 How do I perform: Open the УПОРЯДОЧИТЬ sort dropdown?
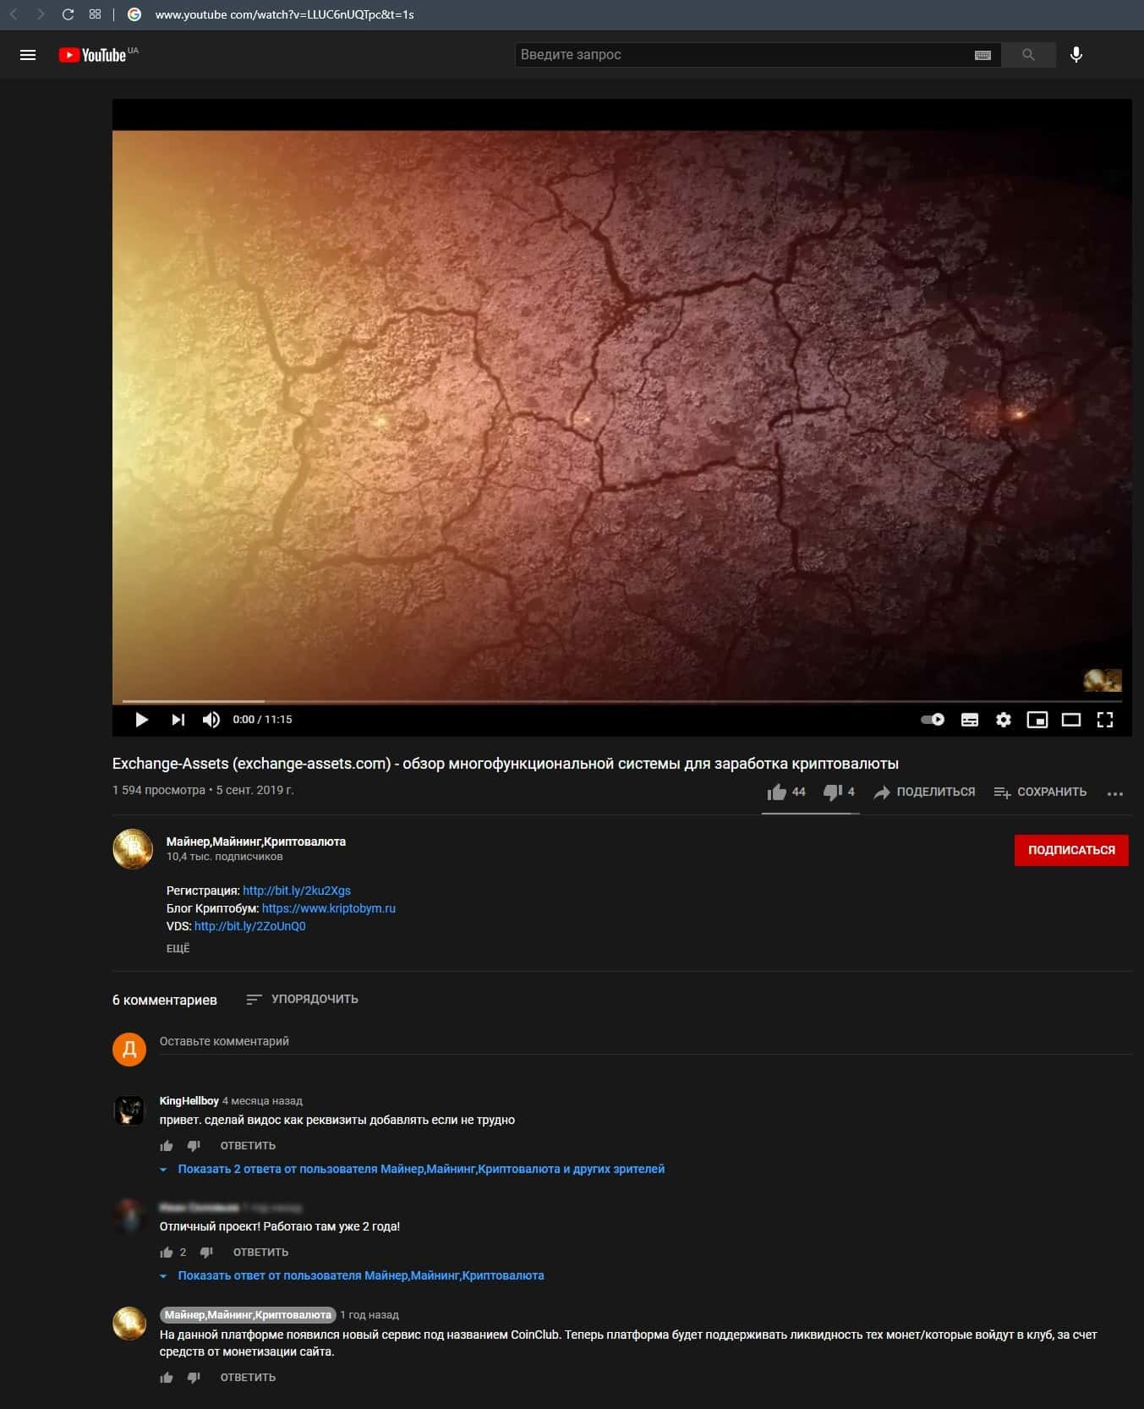click(303, 1000)
